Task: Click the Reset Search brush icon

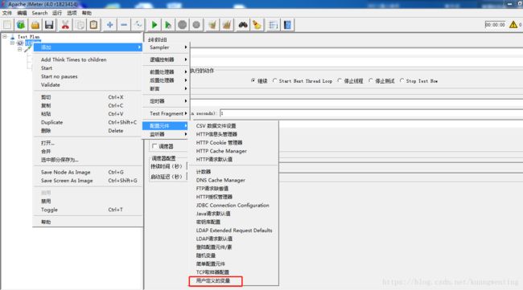Action: click(x=257, y=25)
